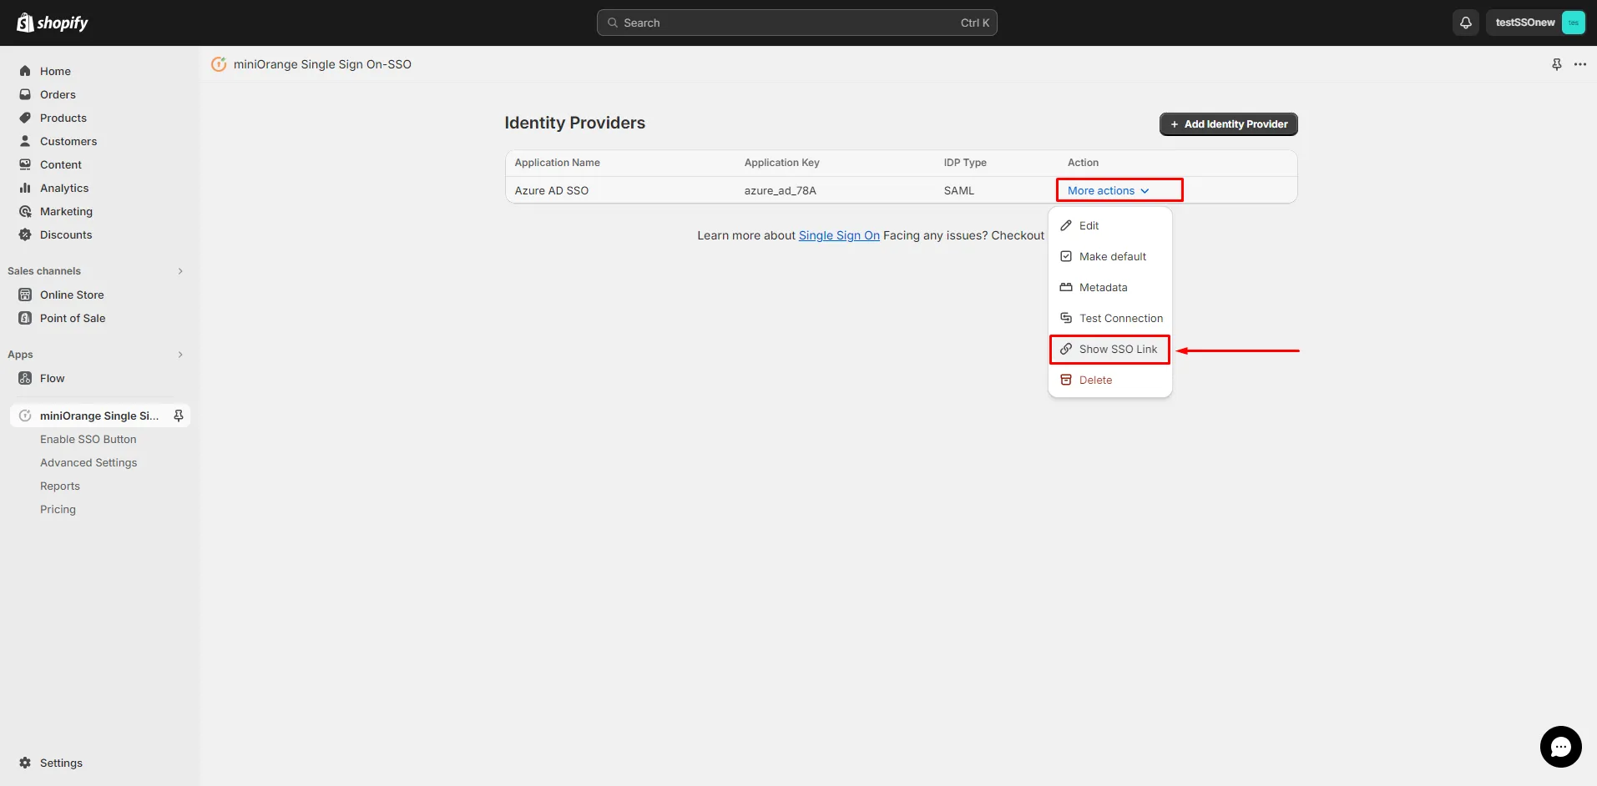1597x786 pixels.
Task: Choose Edit from the actions menu
Action: [x=1109, y=225]
